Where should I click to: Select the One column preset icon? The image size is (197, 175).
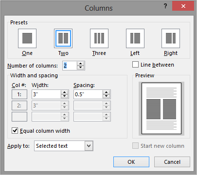(27, 38)
